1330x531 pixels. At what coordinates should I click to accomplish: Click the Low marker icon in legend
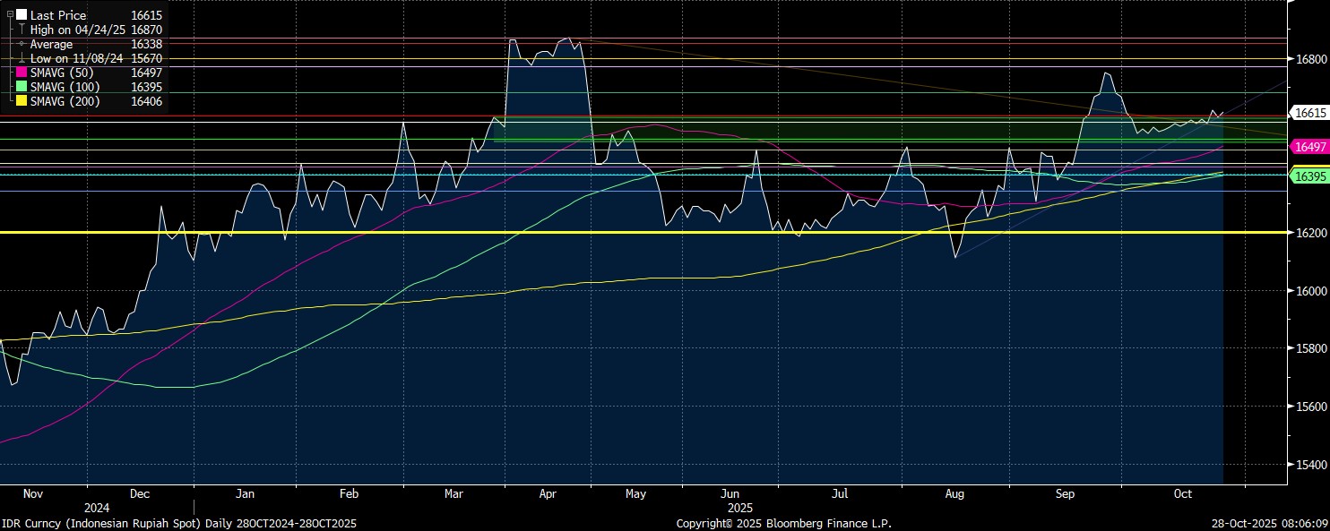tap(22, 58)
